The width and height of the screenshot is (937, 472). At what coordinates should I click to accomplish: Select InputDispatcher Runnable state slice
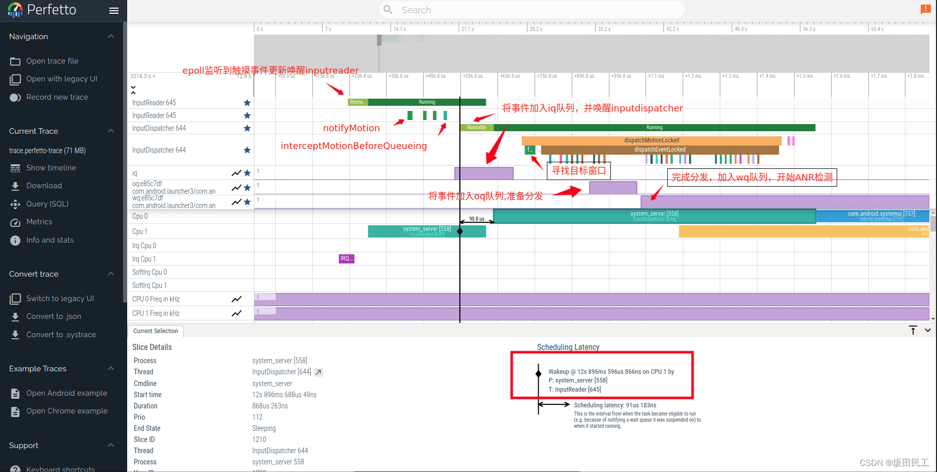pyautogui.click(x=477, y=128)
